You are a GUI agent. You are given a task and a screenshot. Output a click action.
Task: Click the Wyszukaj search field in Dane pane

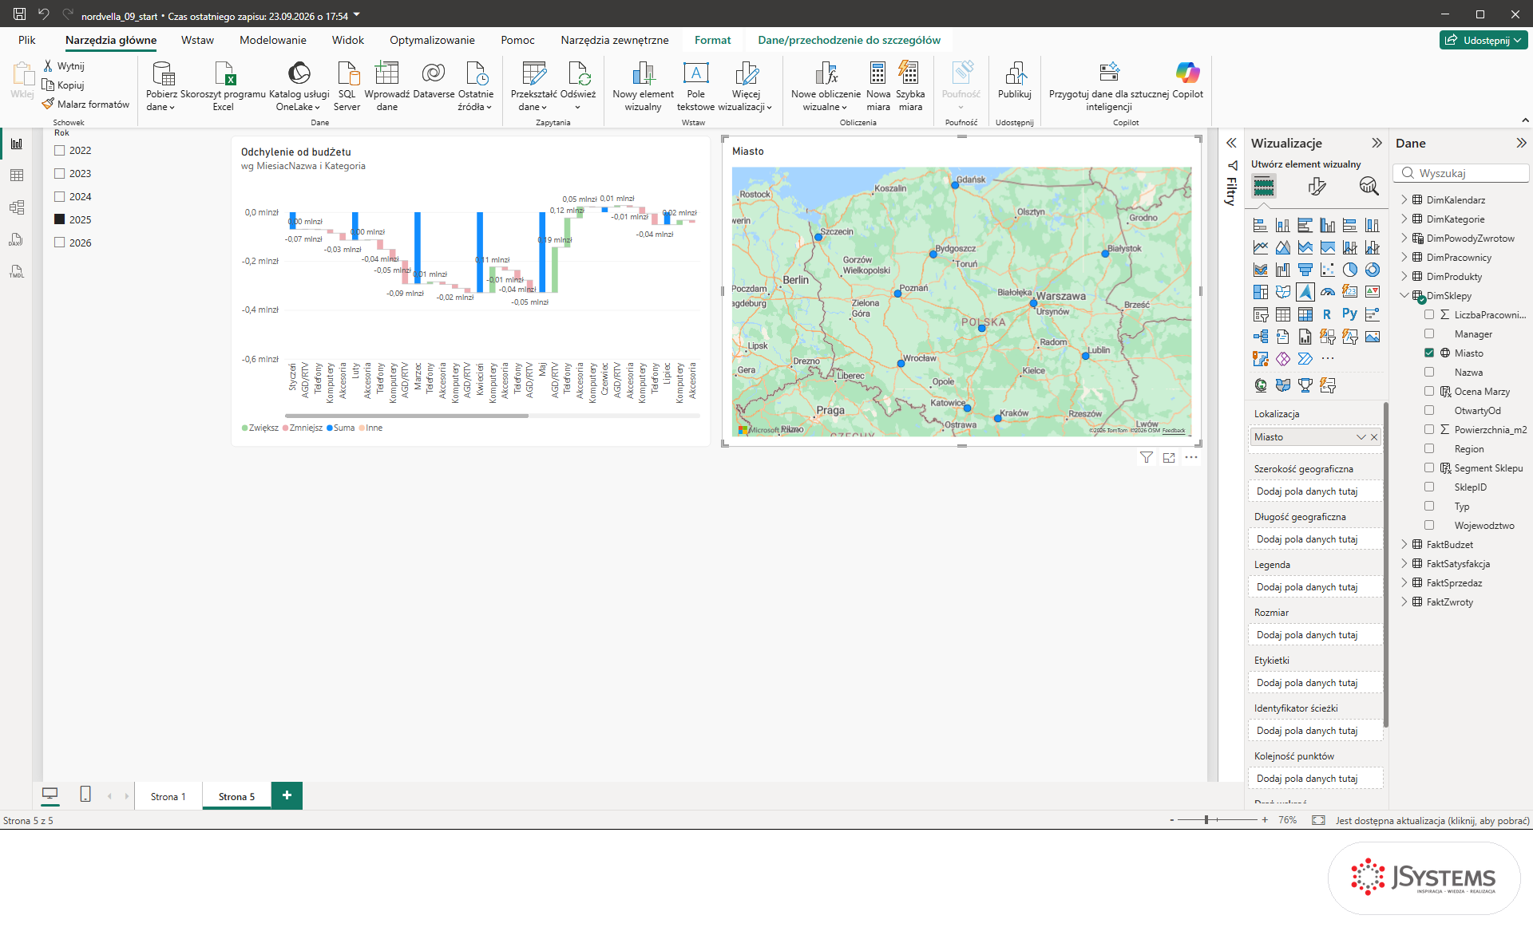point(1461,173)
